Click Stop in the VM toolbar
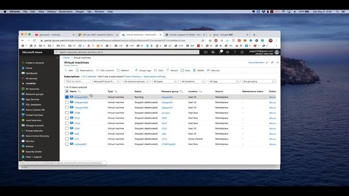The width and height of the screenshot is (349, 196). 185,70
